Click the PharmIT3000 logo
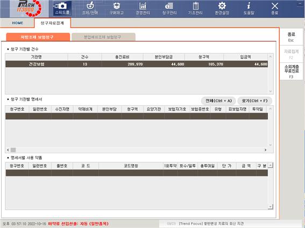The width and height of the screenshot is (305, 228). (29, 9)
